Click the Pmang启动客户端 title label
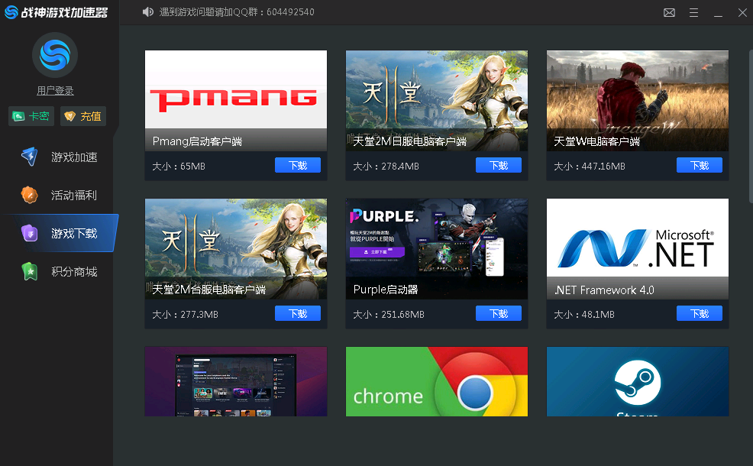 pos(197,141)
